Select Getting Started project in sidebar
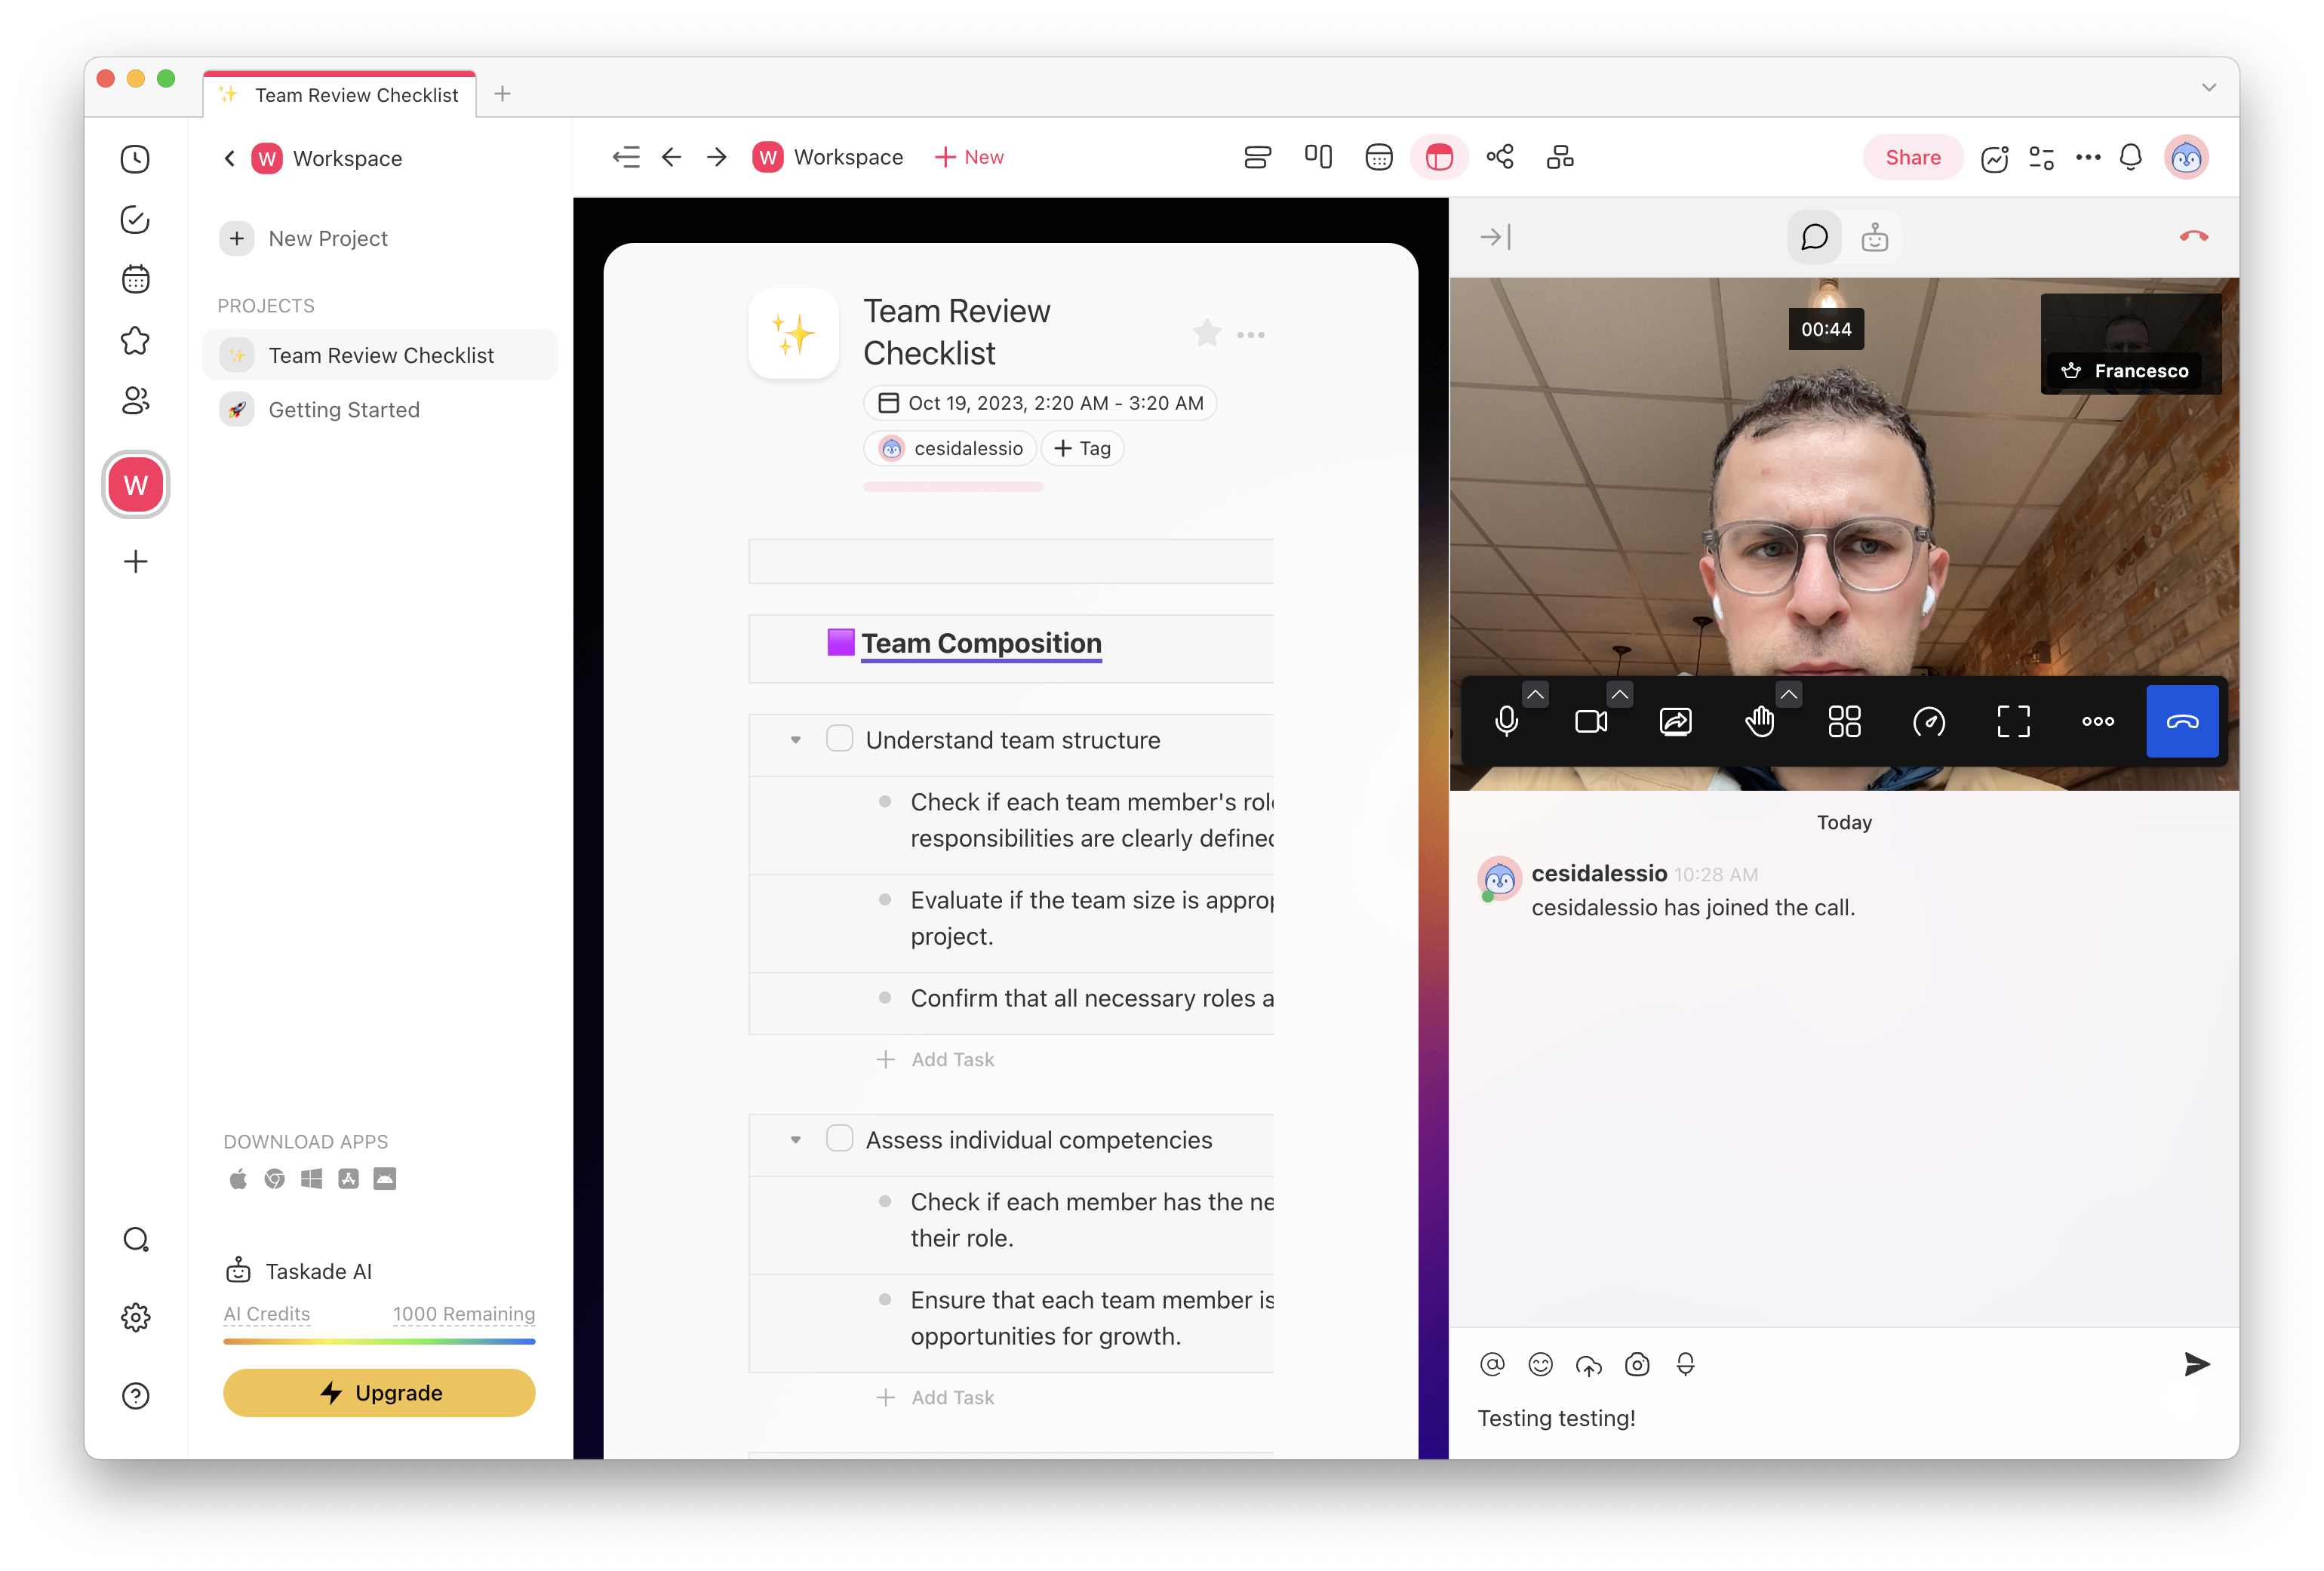 [344, 409]
